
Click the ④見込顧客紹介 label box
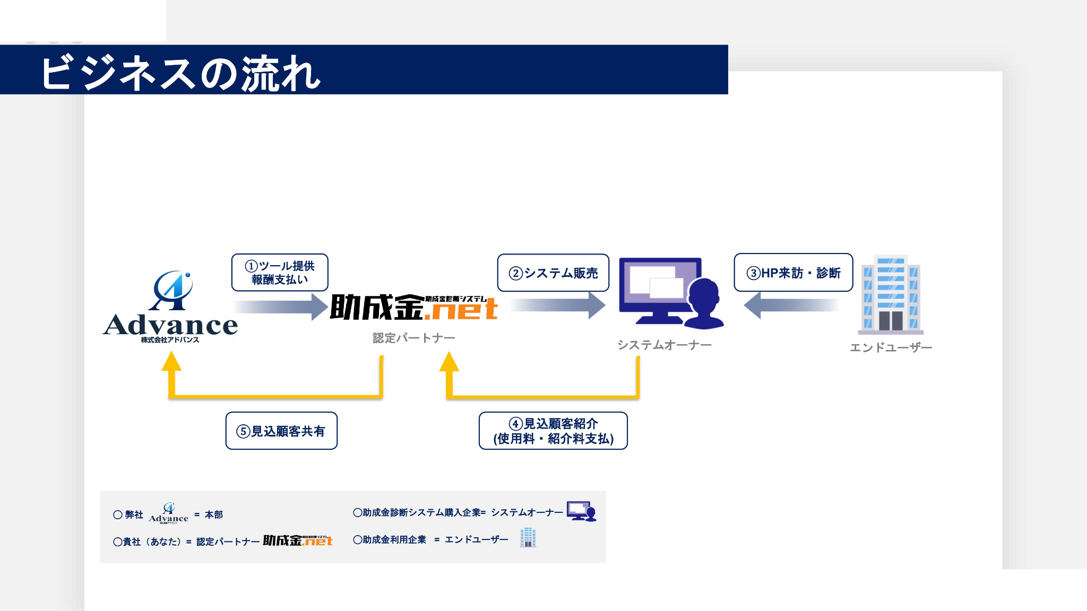[x=553, y=431]
